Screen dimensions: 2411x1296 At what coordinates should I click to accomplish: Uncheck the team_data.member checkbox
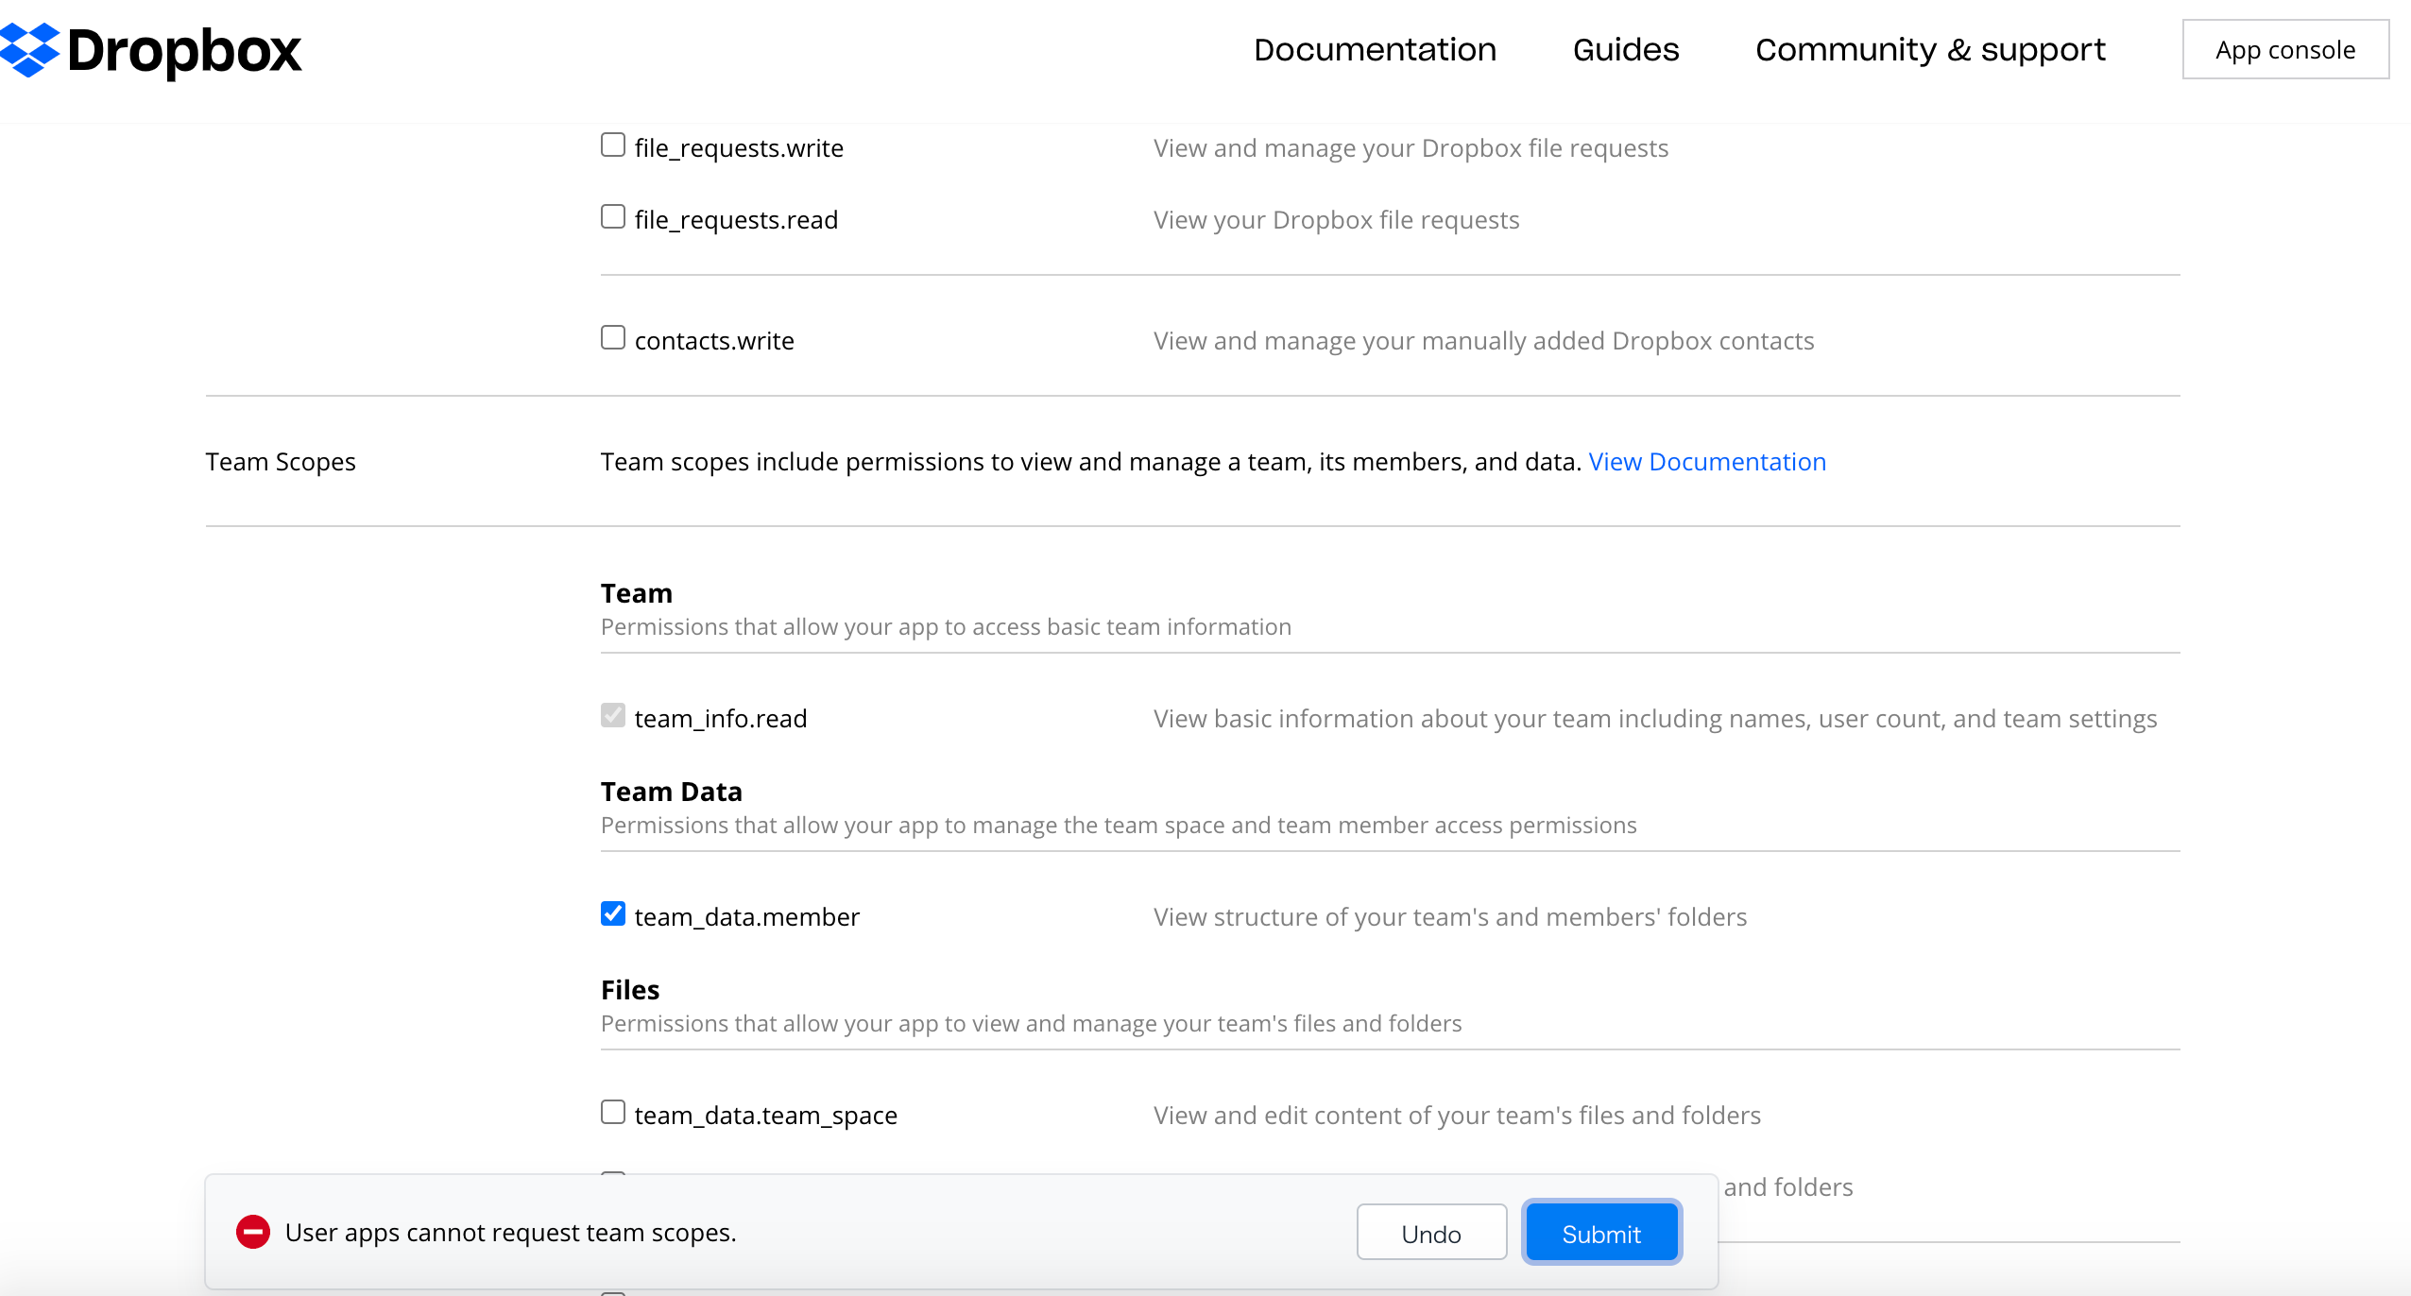(613, 914)
